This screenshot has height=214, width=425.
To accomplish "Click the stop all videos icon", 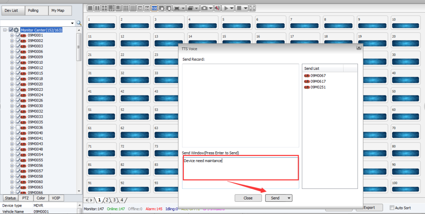I will coord(239,8).
